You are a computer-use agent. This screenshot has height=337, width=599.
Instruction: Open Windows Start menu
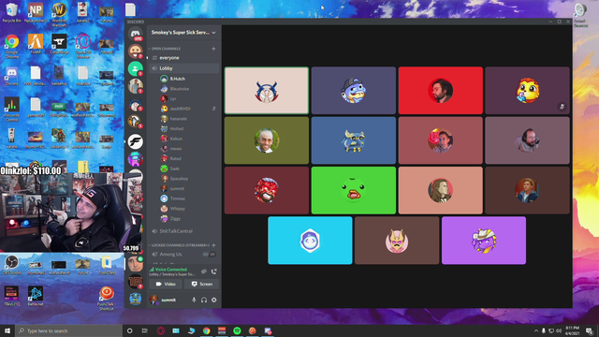7,330
